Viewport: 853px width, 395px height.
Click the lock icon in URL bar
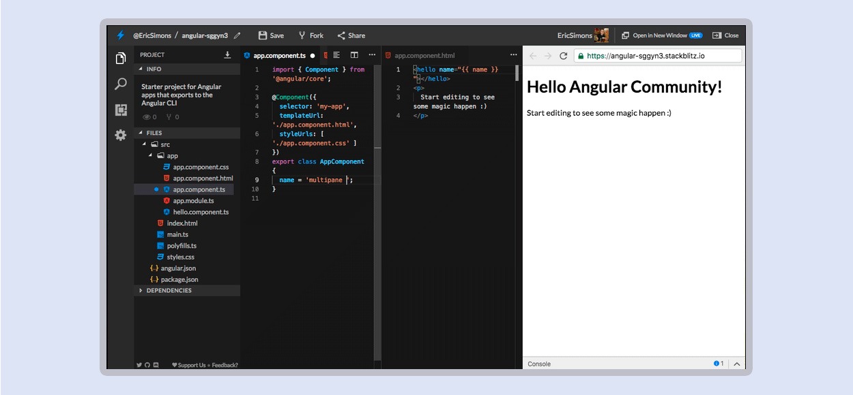click(581, 56)
